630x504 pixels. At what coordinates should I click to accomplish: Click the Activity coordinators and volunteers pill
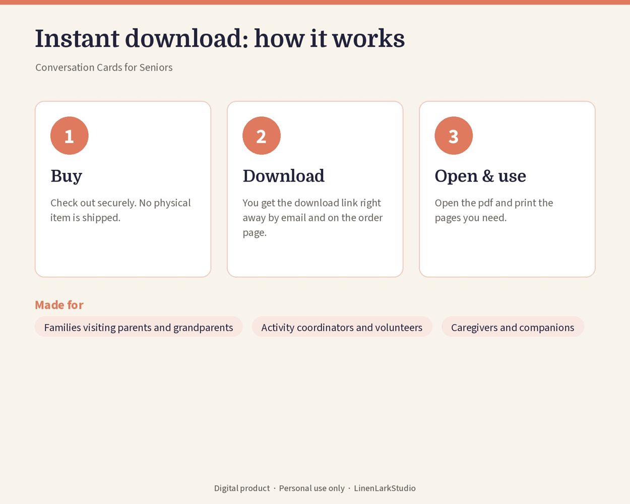[342, 327]
